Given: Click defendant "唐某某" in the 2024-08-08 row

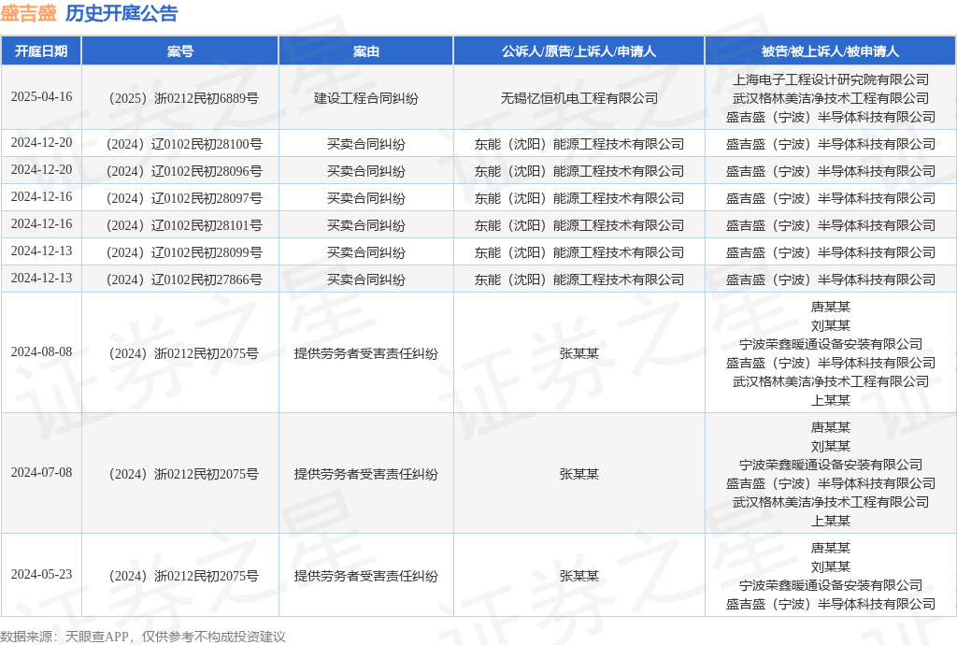Looking at the screenshot, I should click(831, 307).
